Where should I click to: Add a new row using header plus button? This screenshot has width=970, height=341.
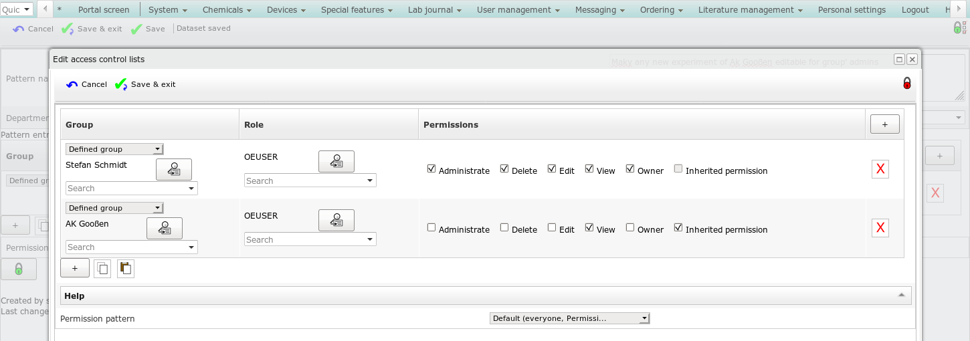[884, 124]
